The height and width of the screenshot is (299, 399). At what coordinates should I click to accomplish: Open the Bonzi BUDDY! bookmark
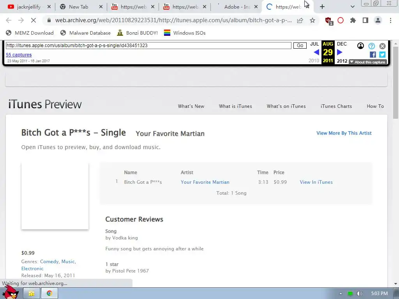pos(138,33)
